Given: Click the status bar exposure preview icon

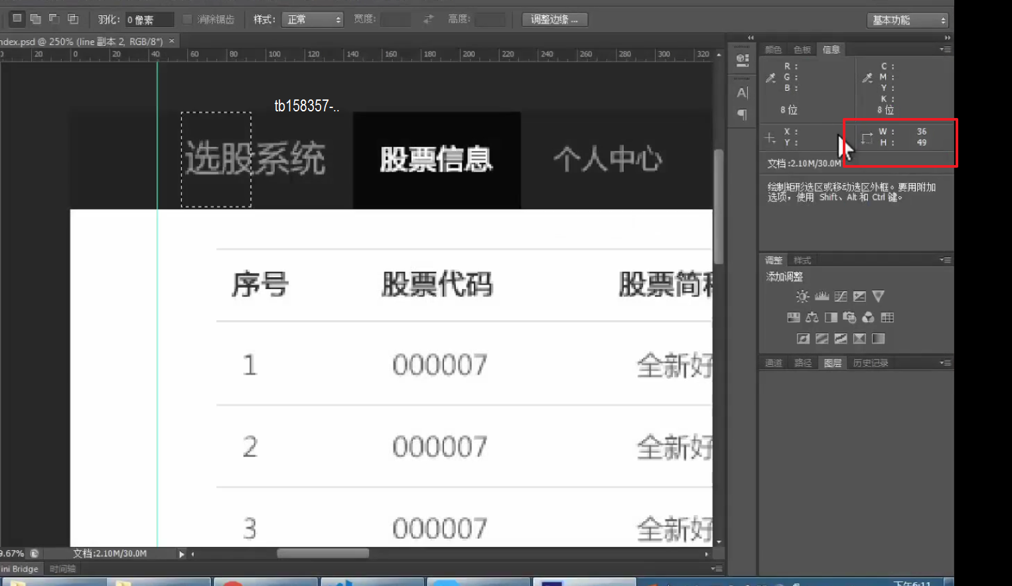Looking at the screenshot, I should (35, 554).
